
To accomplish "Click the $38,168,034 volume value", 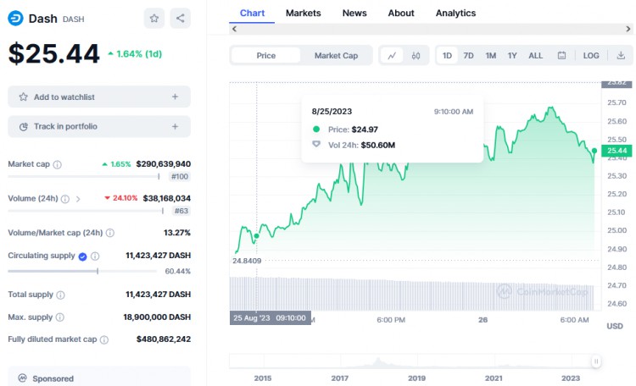I will 167,198.
